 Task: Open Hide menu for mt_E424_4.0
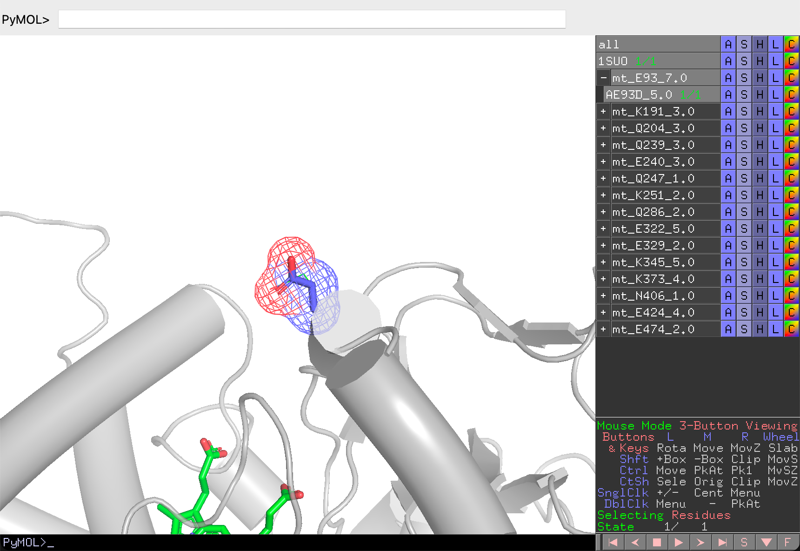pyautogui.click(x=760, y=312)
